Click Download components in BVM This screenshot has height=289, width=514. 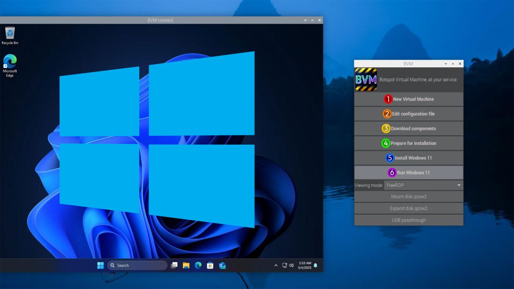click(408, 128)
